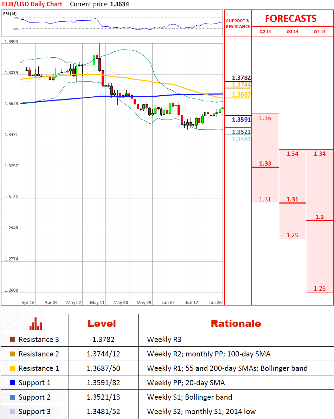This screenshot has width=334, height=419.
Task: Click the Support 1 blue swatch
Action: [x=13, y=383]
